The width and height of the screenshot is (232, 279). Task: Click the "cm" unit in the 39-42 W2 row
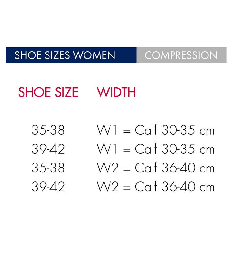click(x=207, y=188)
